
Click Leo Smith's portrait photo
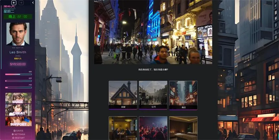[18, 34]
